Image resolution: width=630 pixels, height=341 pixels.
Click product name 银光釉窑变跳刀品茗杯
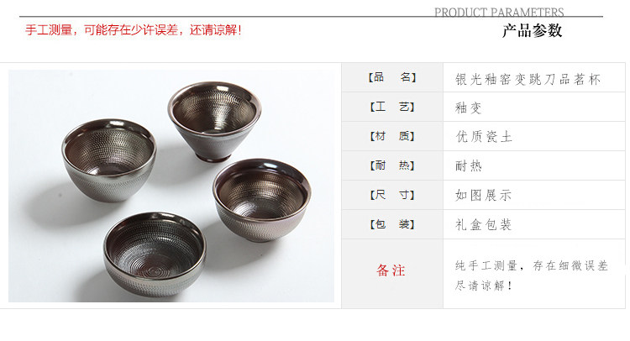pyautogui.click(x=528, y=79)
